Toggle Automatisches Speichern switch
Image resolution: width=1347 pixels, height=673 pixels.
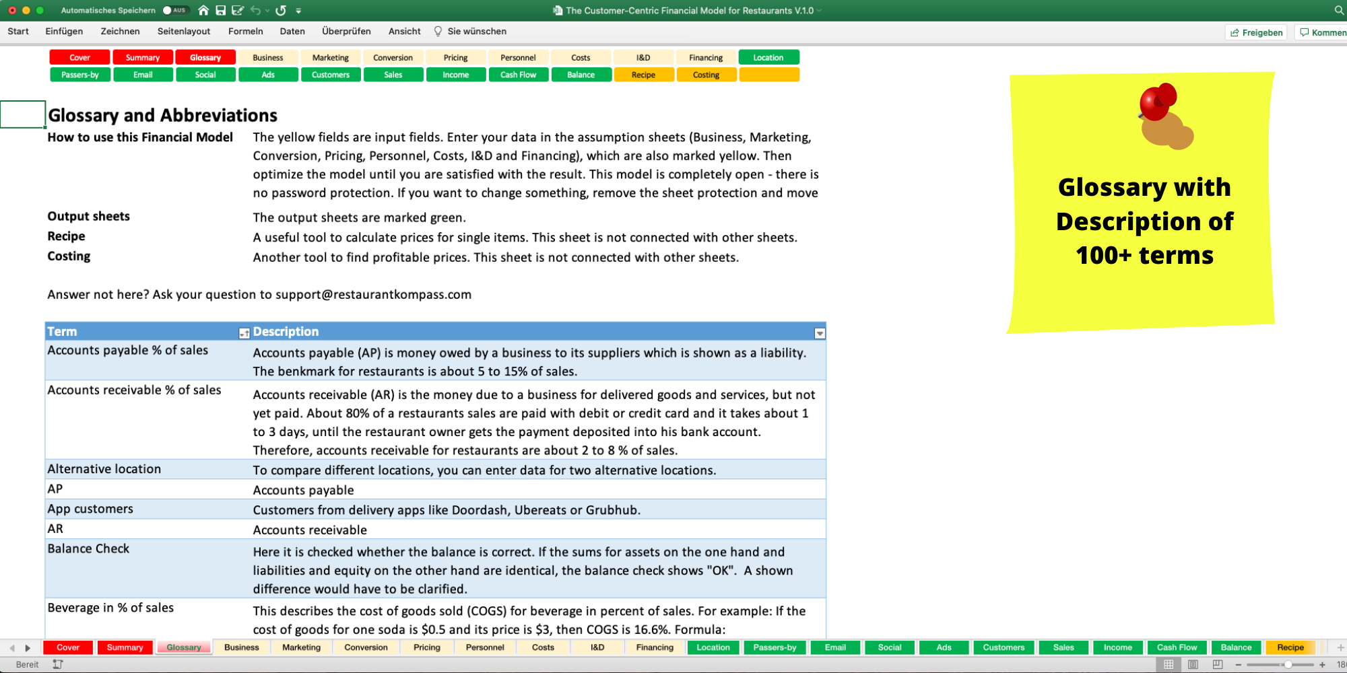[x=174, y=10]
